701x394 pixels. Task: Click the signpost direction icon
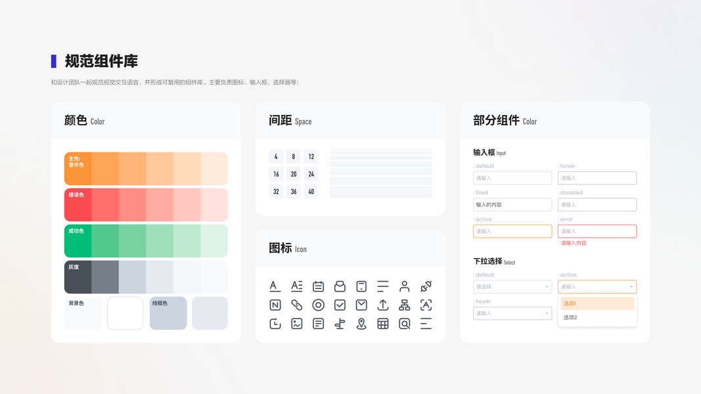340,324
